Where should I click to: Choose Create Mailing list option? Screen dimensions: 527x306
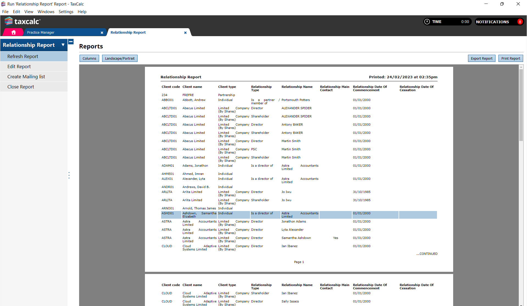26,77
